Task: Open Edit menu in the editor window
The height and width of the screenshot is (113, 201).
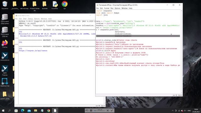Action: pos(101,8)
